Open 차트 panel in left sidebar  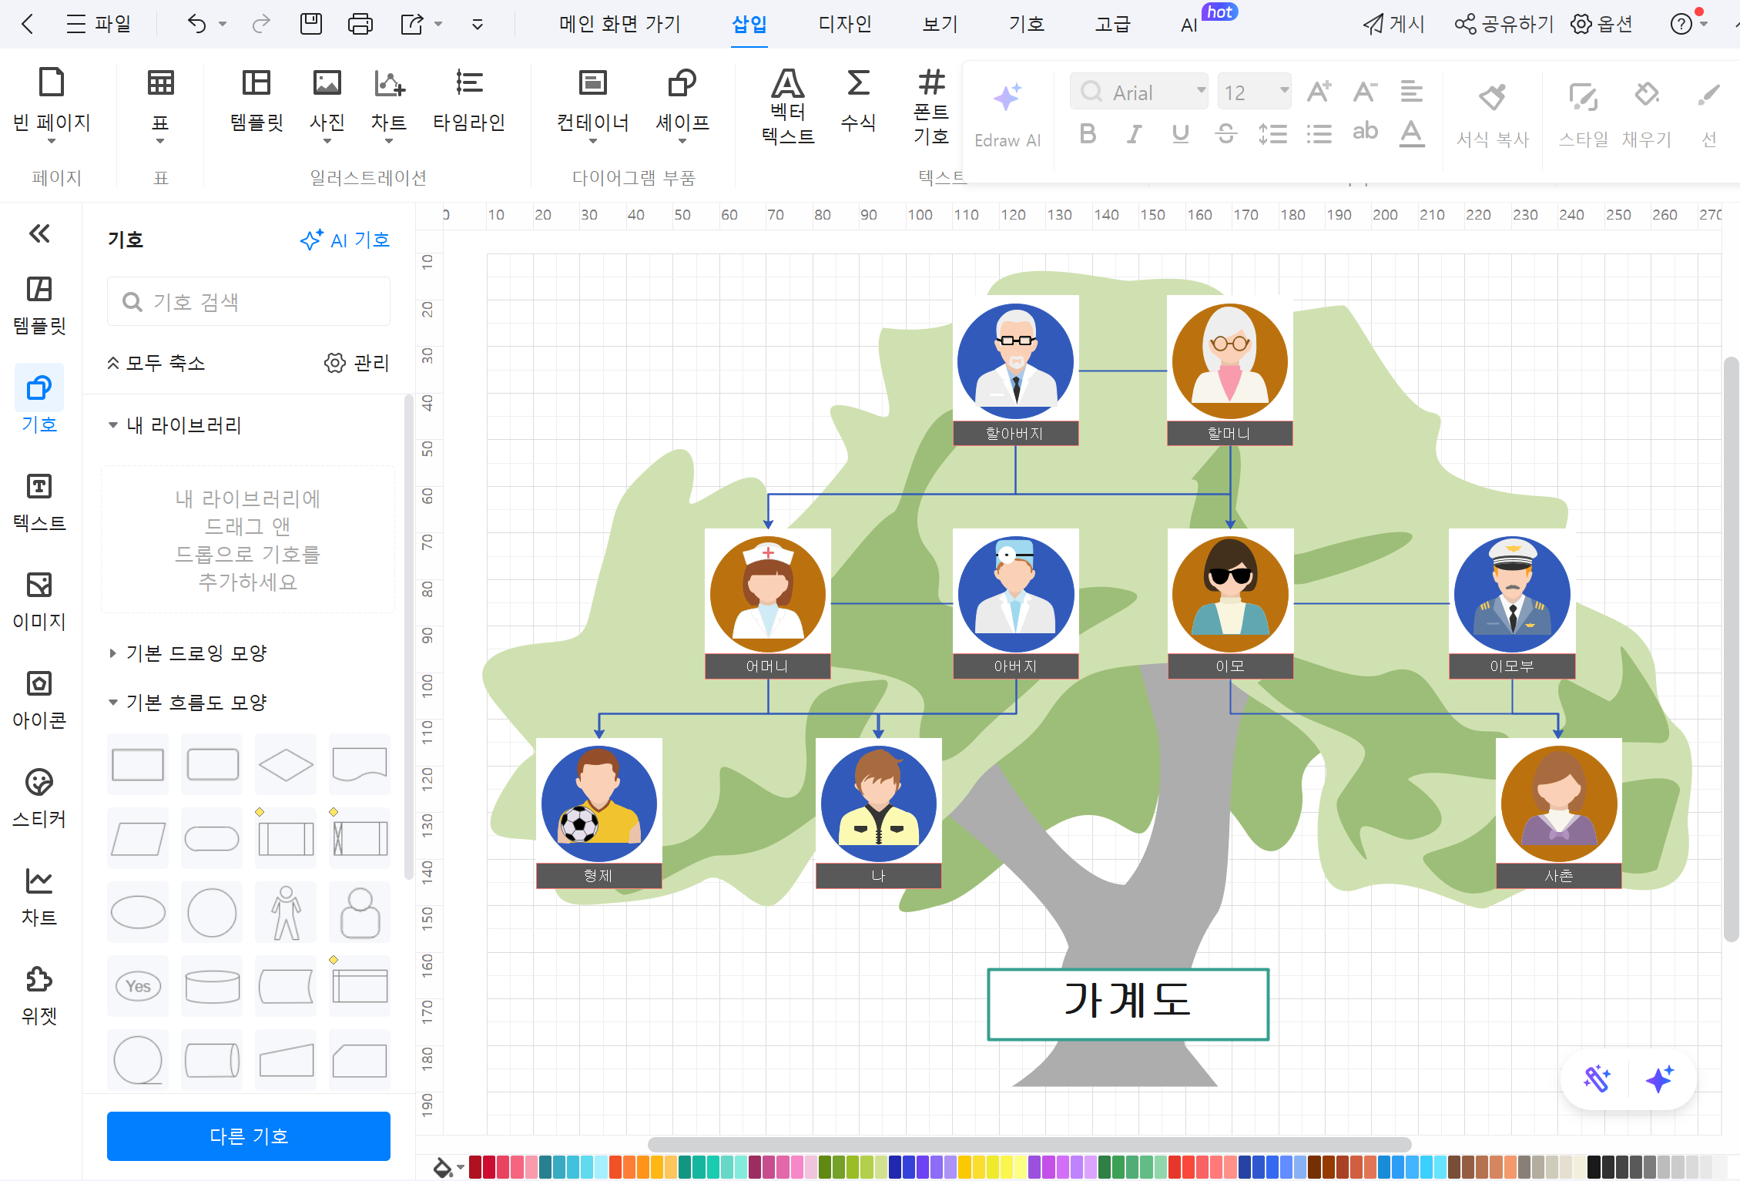point(39,897)
